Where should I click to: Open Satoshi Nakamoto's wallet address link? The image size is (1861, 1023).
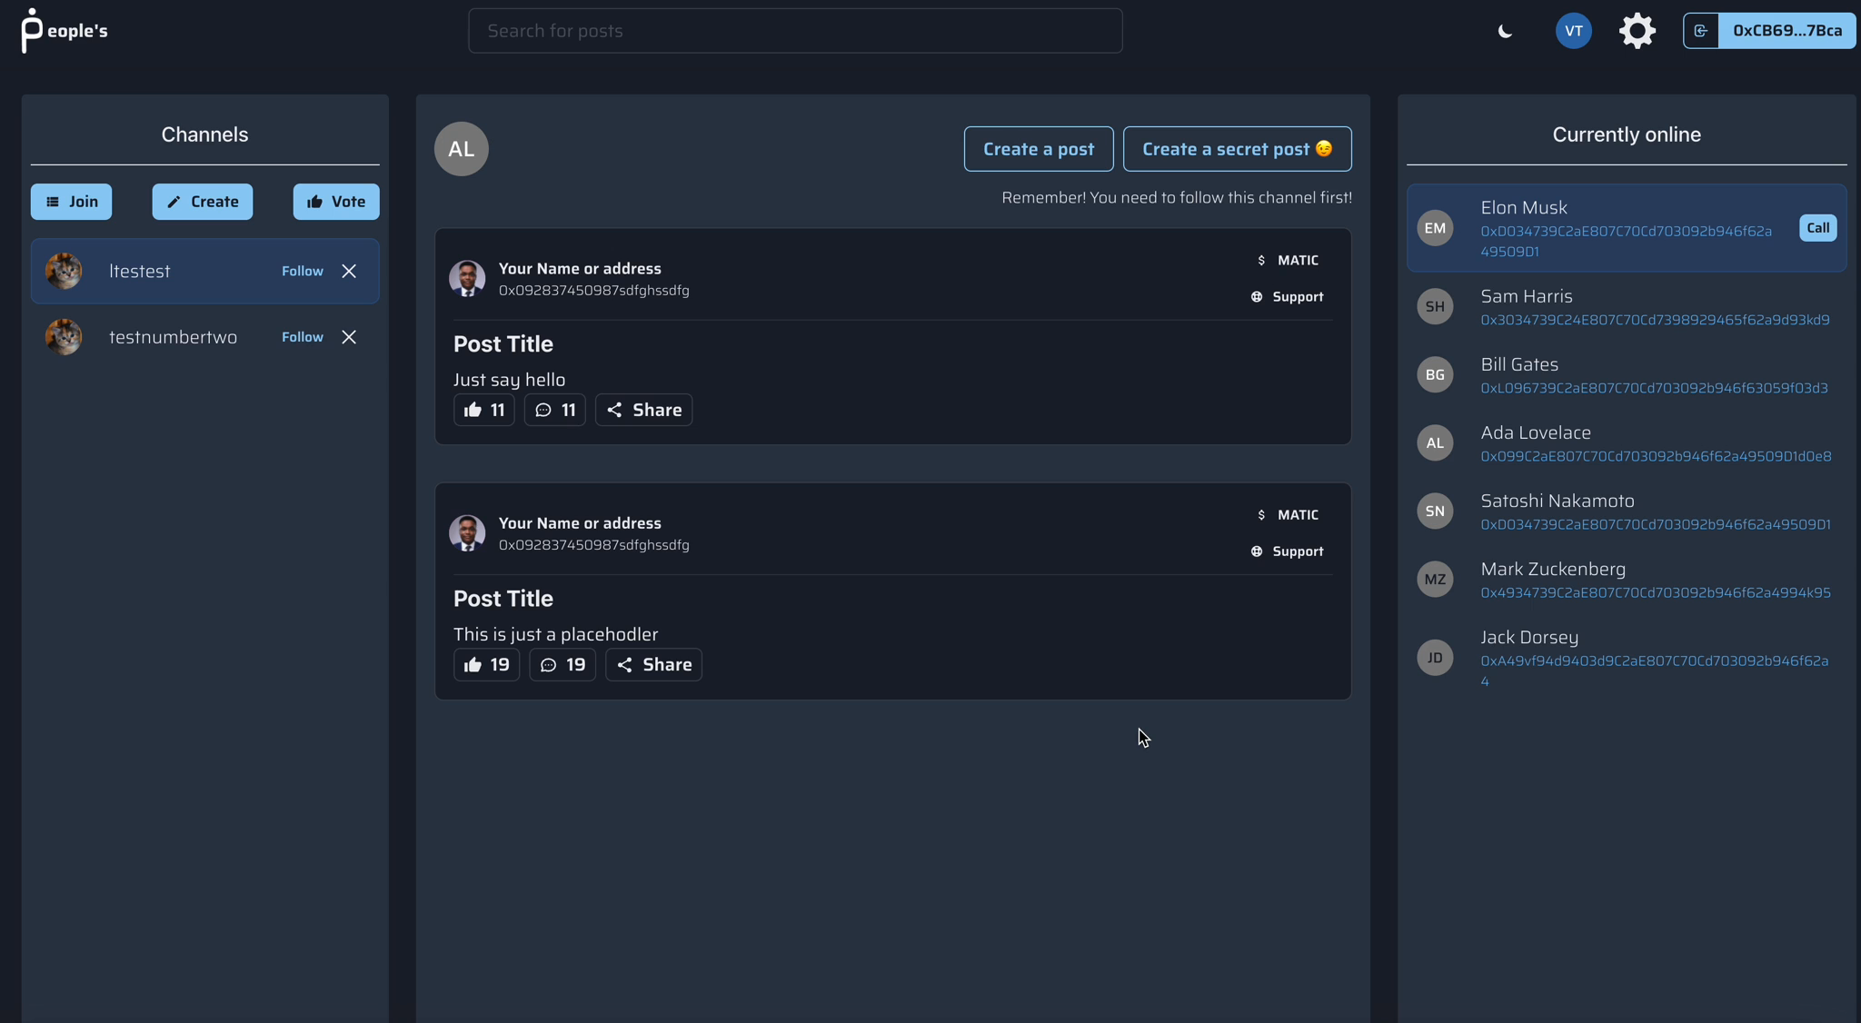pyautogui.click(x=1656, y=524)
